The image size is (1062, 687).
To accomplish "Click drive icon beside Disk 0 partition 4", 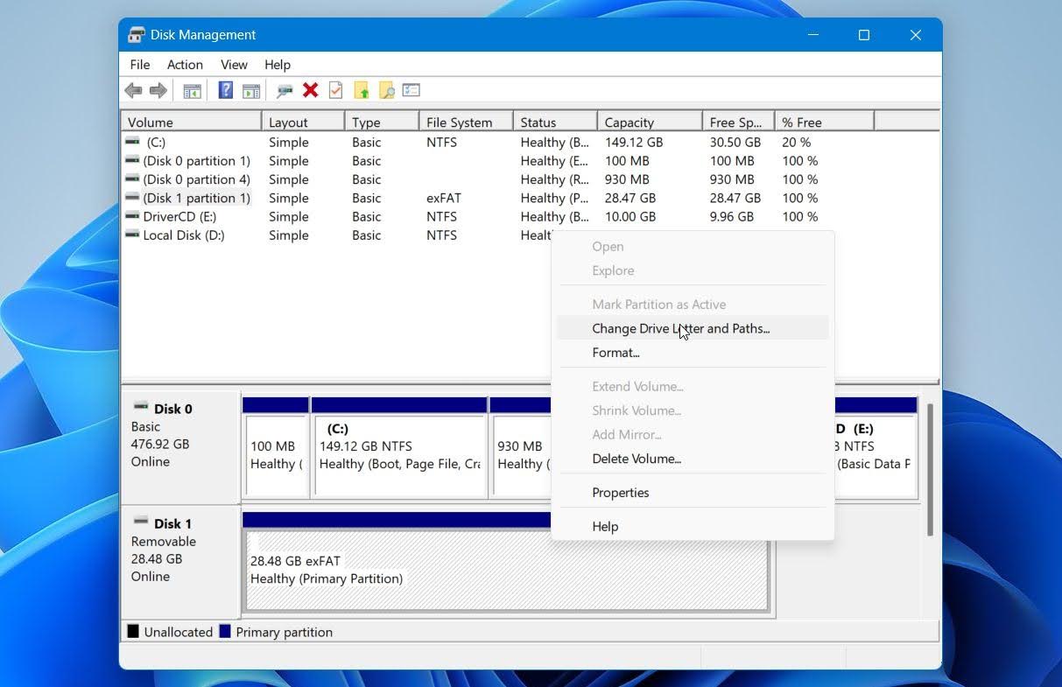I will click(132, 179).
